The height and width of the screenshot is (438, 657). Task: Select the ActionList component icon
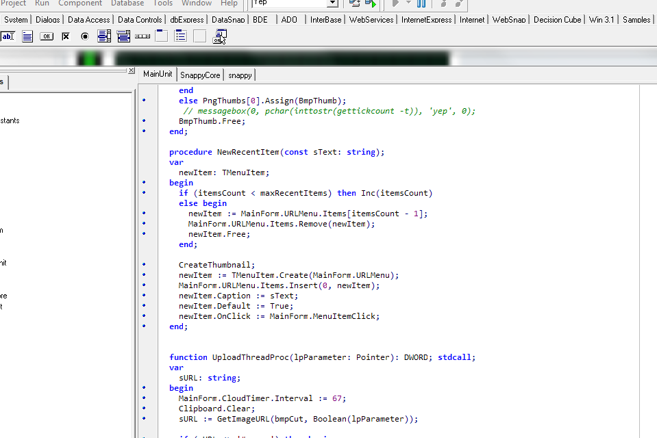click(x=219, y=36)
